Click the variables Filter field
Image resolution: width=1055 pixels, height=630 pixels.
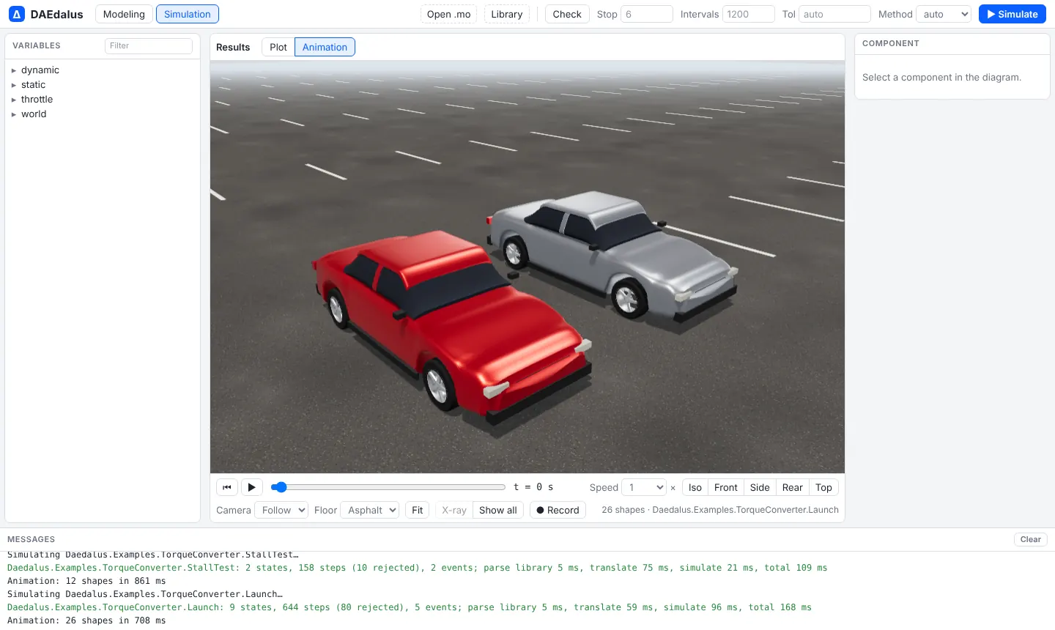(149, 45)
